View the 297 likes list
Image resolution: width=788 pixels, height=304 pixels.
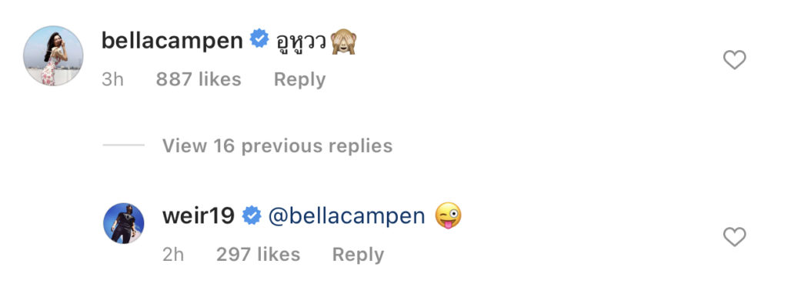pyautogui.click(x=259, y=255)
